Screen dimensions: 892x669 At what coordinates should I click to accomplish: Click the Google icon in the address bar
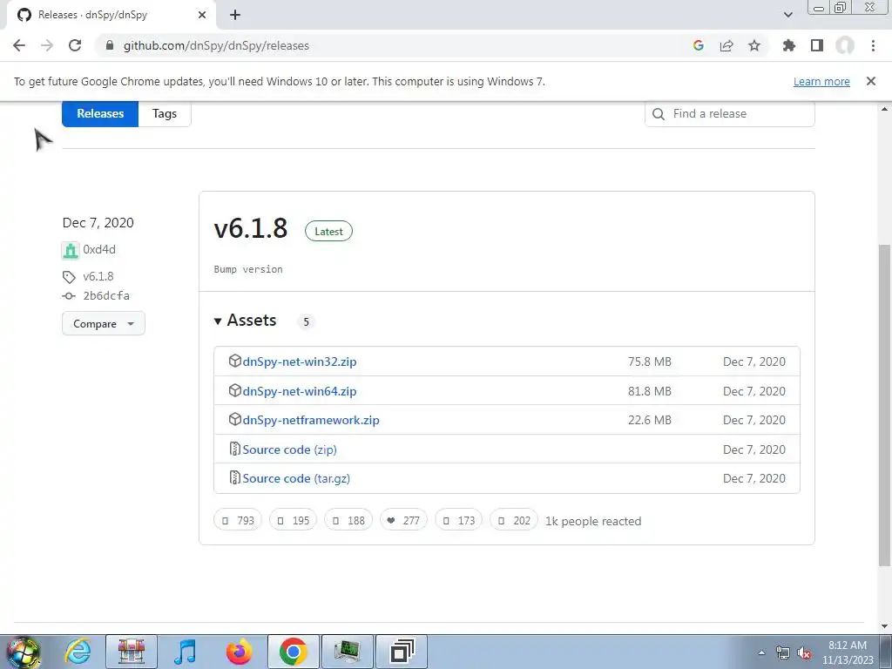(x=699, y=45)
